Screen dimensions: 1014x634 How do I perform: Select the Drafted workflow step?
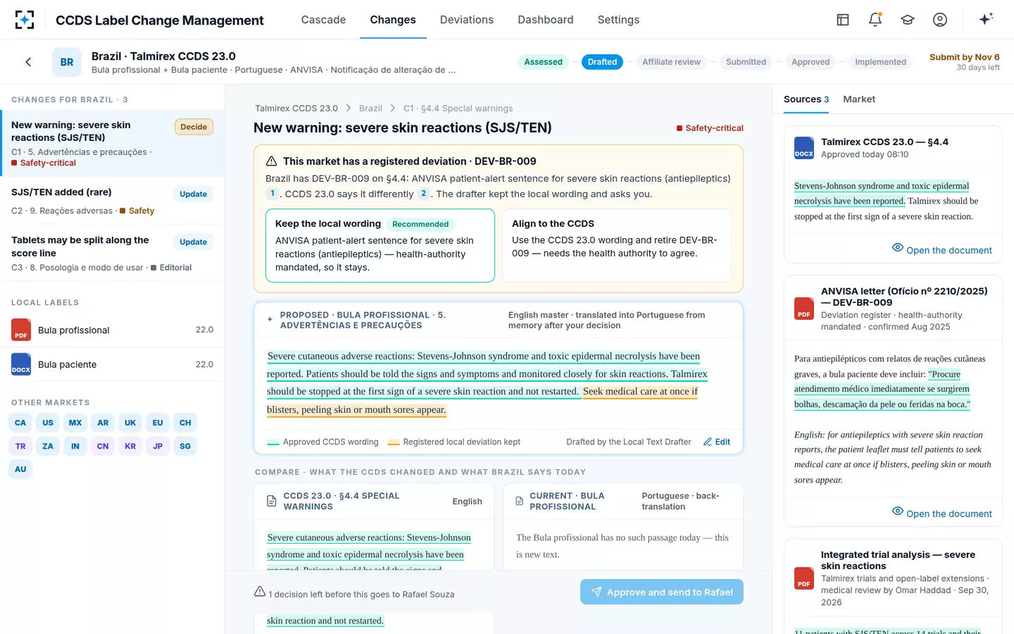tap(602, 62)
